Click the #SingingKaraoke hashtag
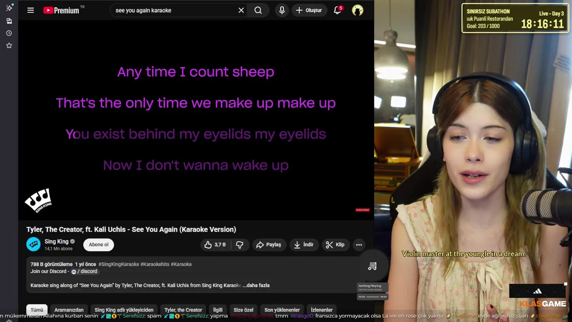 click(x=118, y=264)
